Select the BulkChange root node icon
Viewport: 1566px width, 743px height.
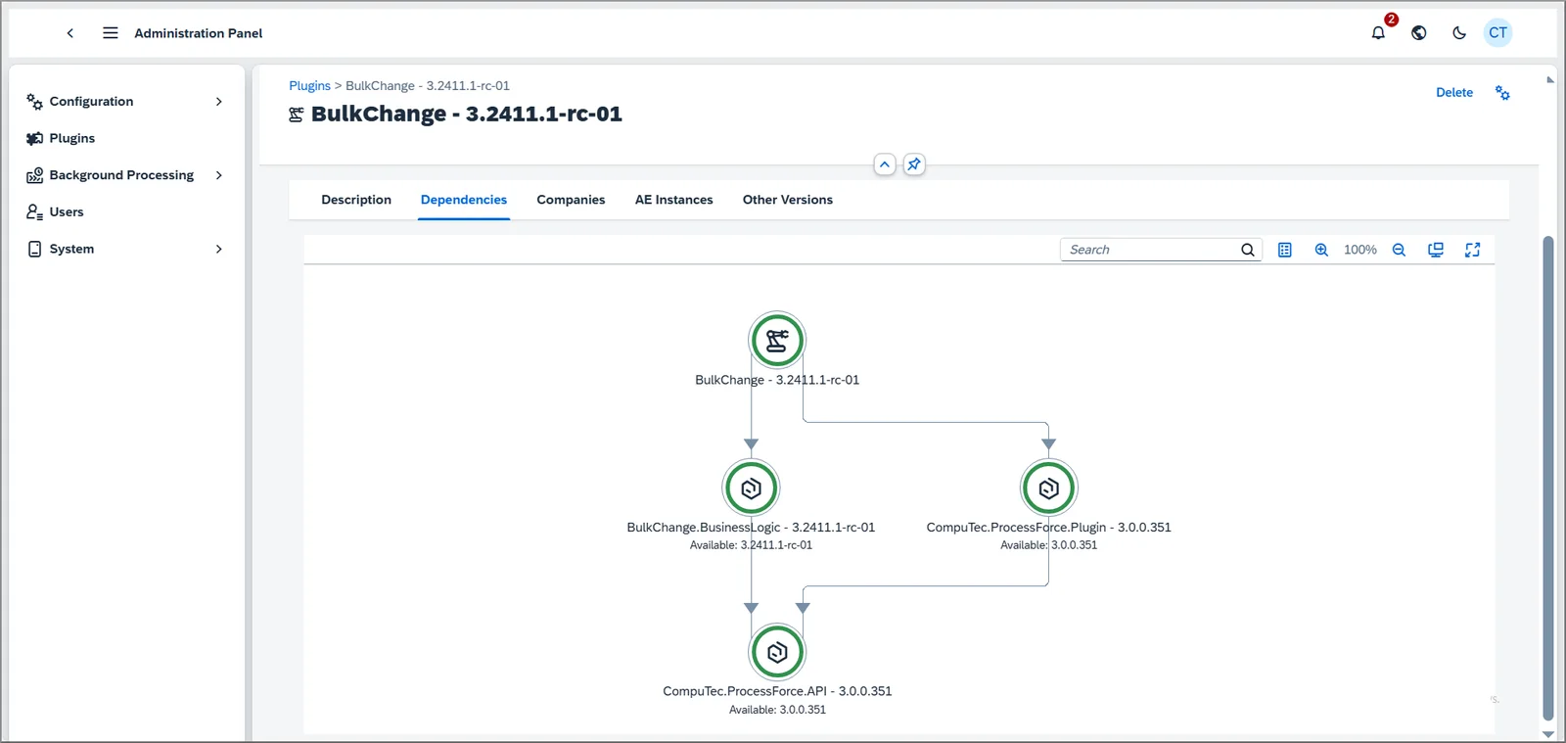[x=777, y=341]
